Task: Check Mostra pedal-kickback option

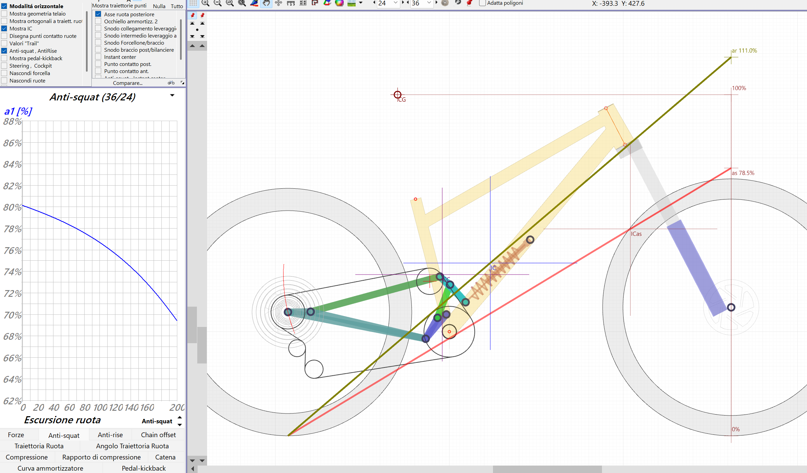Action: click(4, 58)
